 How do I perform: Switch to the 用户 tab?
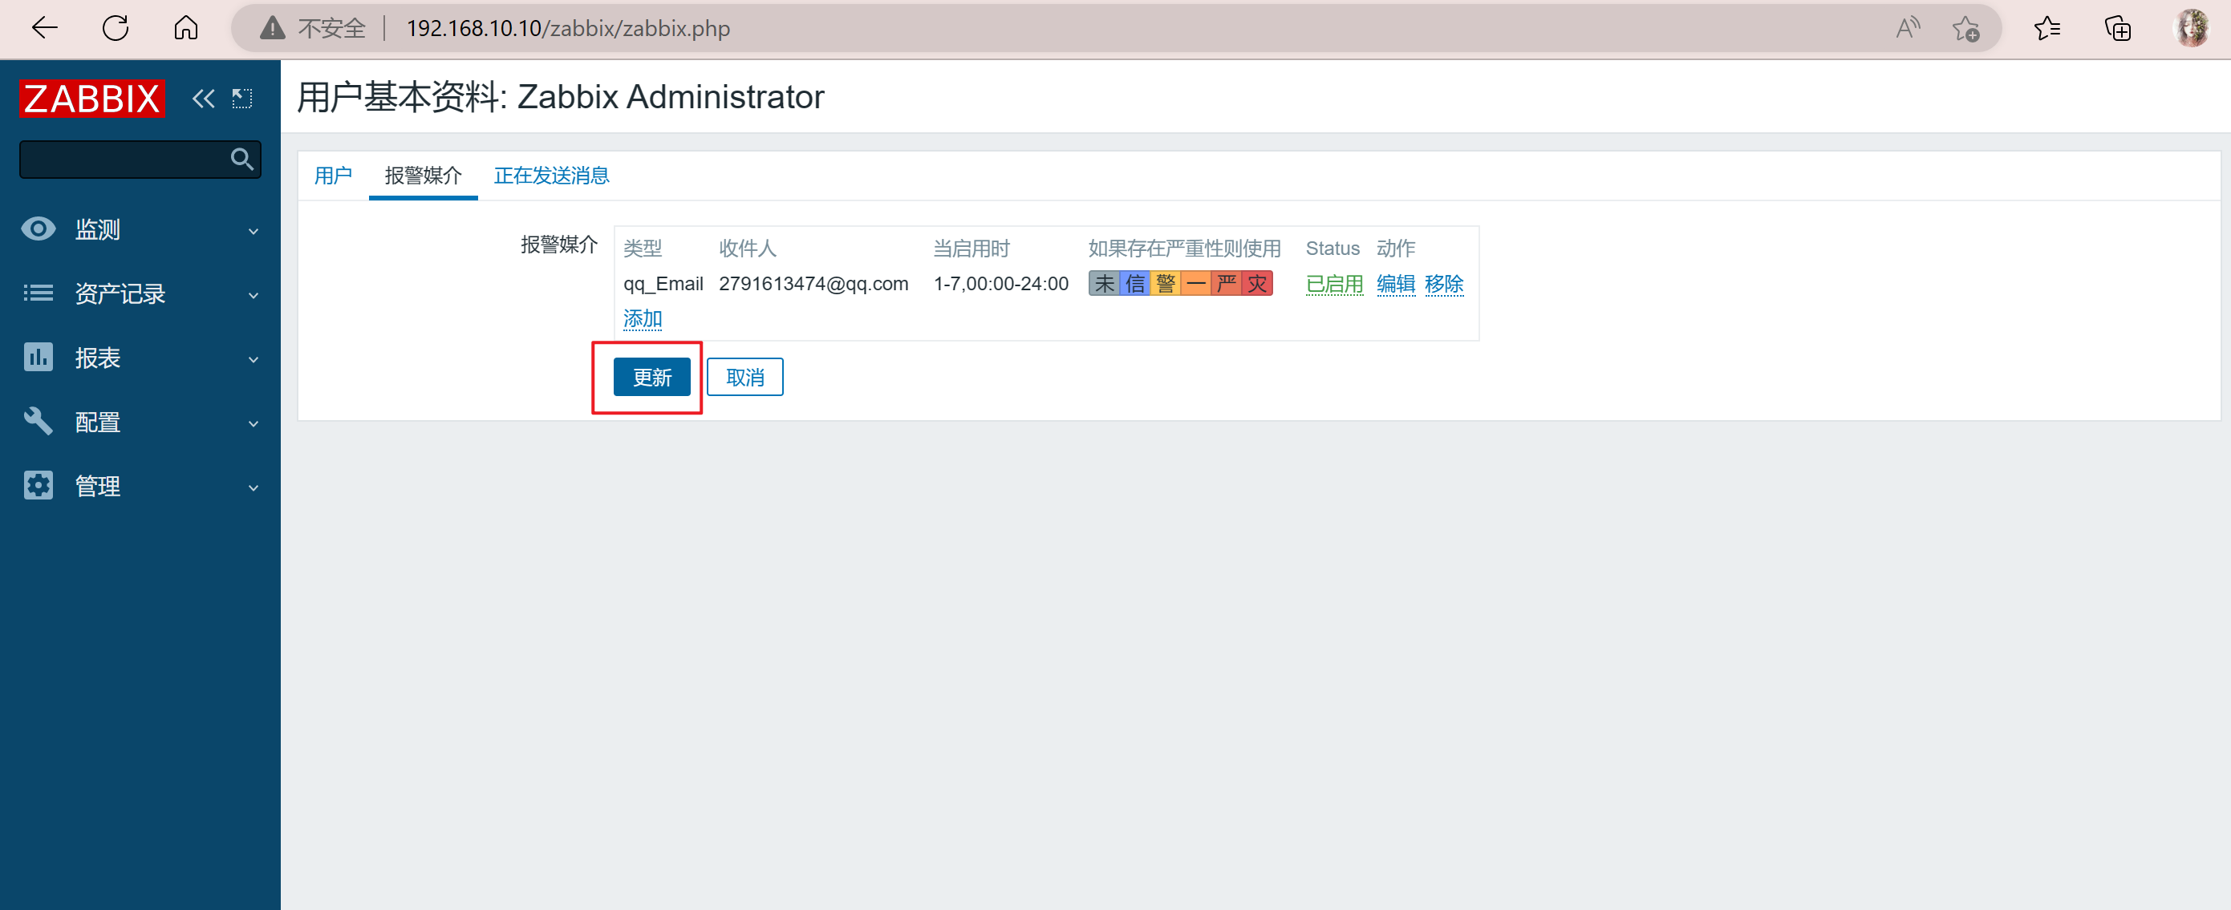point(333,176)
